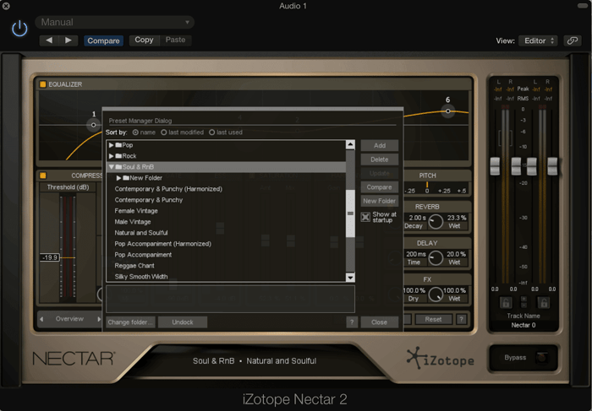This screenshot has width=592, height=411.
Task: Toggle the Bypass switch
Action: (541, 357)
